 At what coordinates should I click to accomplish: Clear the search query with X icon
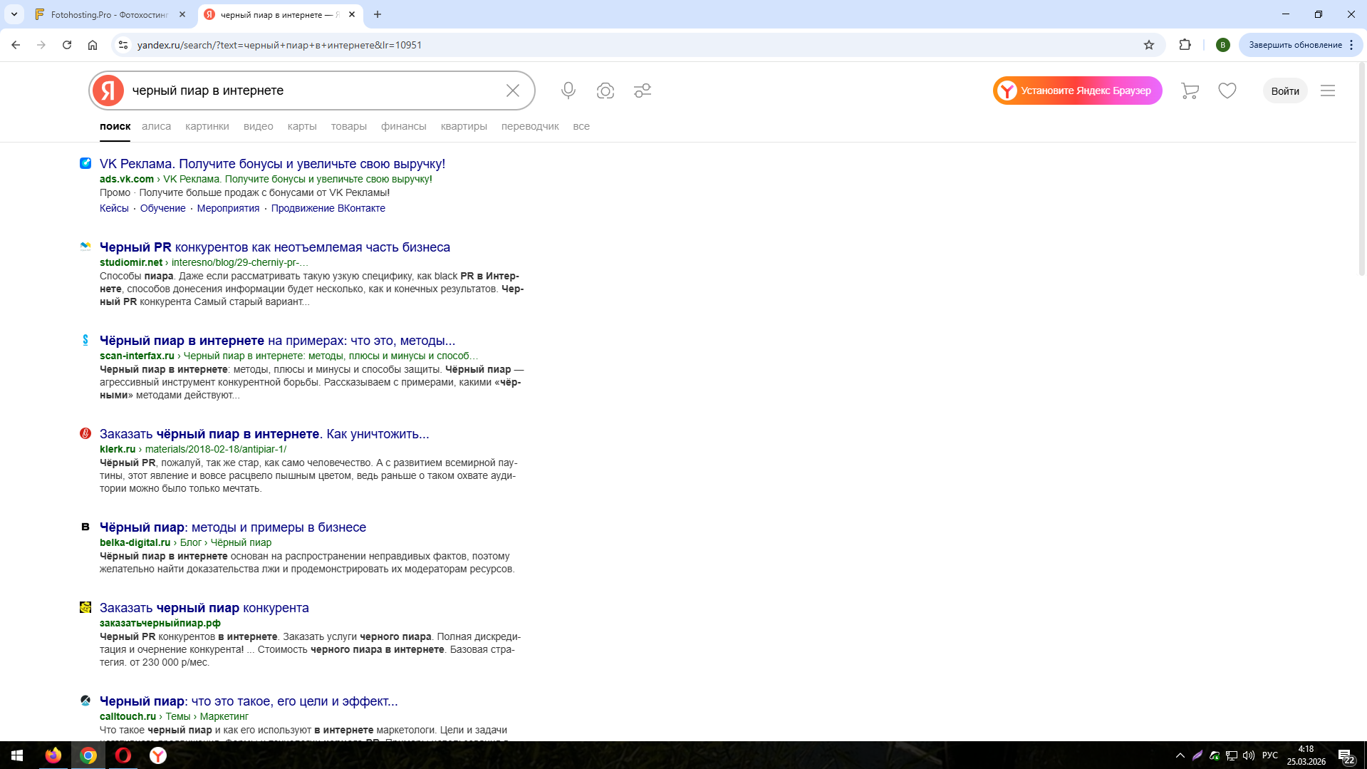(513, 91)
